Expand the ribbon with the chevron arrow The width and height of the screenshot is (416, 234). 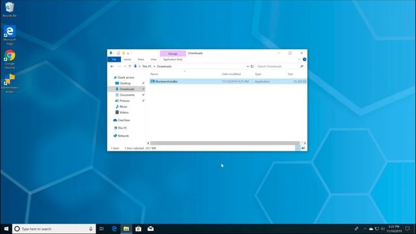299,59
